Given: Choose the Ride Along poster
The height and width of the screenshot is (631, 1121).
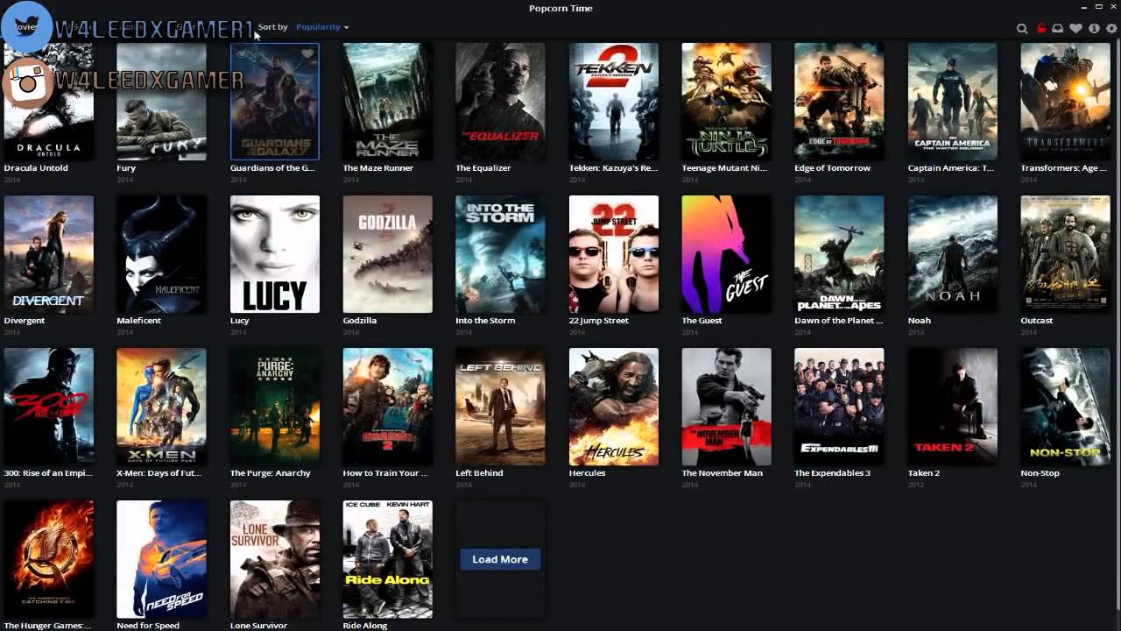Looking at the screenshot, I should (x=388, y=559).
